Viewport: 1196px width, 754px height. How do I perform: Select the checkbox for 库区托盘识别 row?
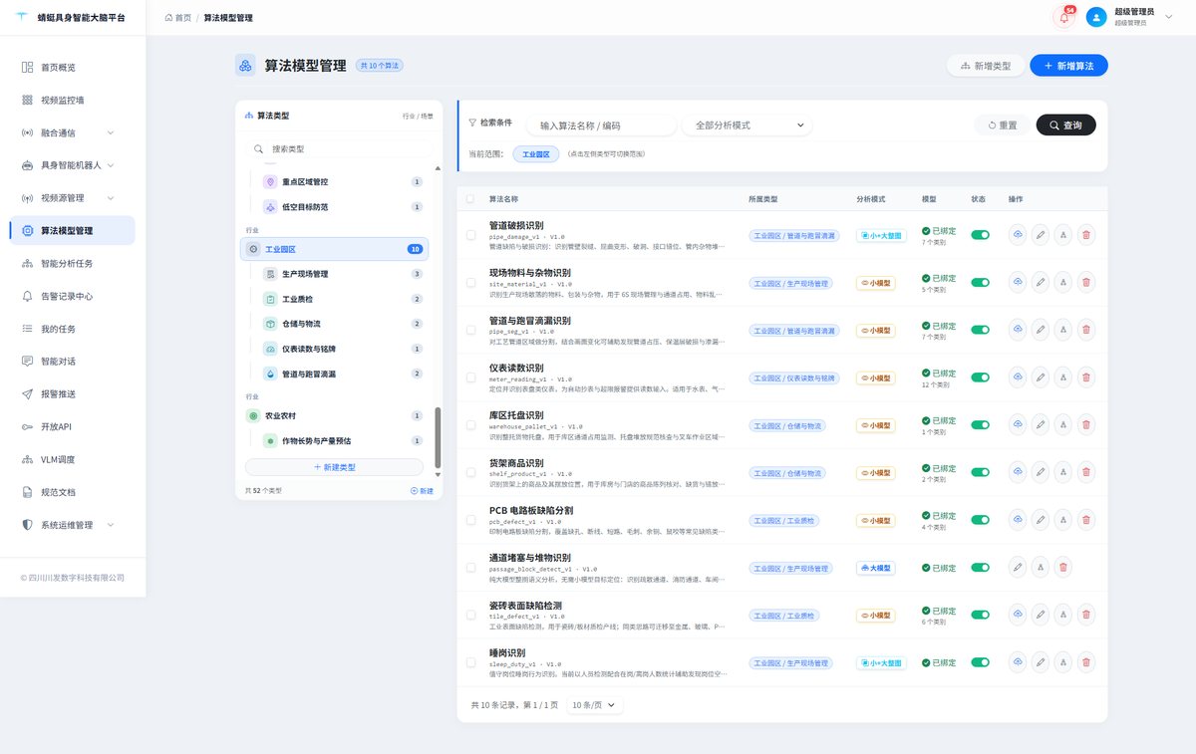(470, 425)
